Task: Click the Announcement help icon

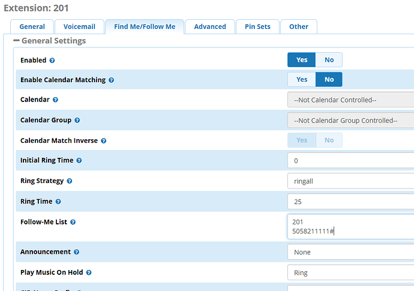Action: click(x=77, y=252)
